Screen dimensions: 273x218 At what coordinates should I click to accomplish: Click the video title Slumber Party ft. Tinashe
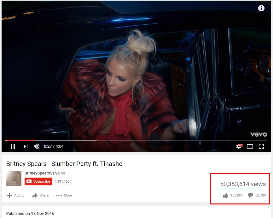pyautogui.click(x=64, y=164)
